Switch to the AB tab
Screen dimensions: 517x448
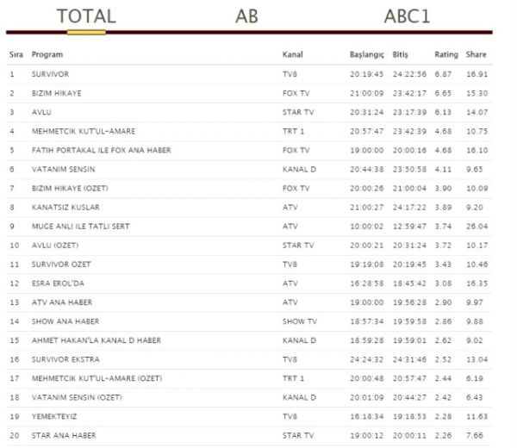tap(246, 16)
